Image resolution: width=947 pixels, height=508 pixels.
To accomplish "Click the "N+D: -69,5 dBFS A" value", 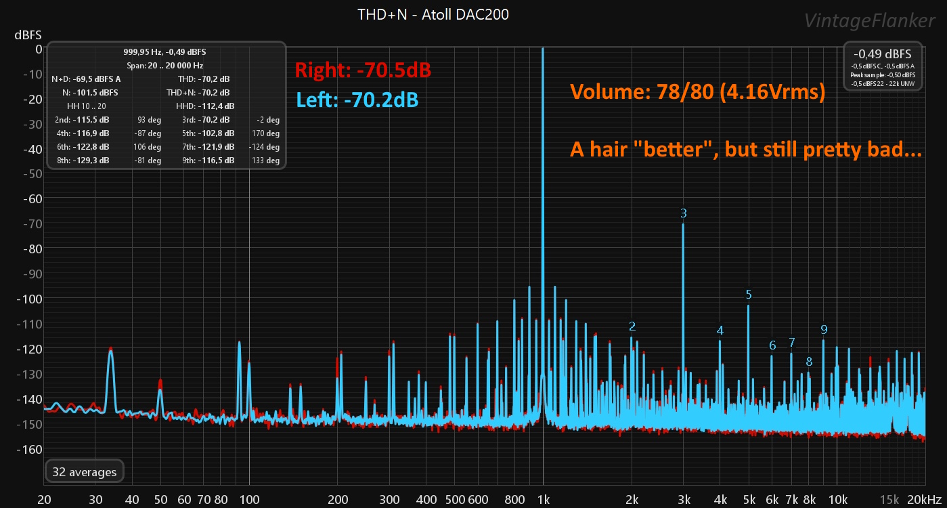I will [86, 79].
